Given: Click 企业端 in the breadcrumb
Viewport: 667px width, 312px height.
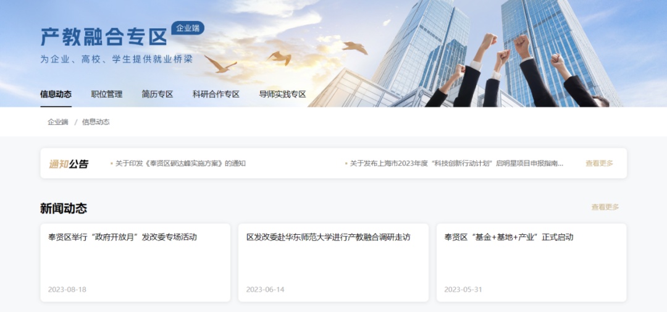Looking at the screenshot, I should point(58,122).
